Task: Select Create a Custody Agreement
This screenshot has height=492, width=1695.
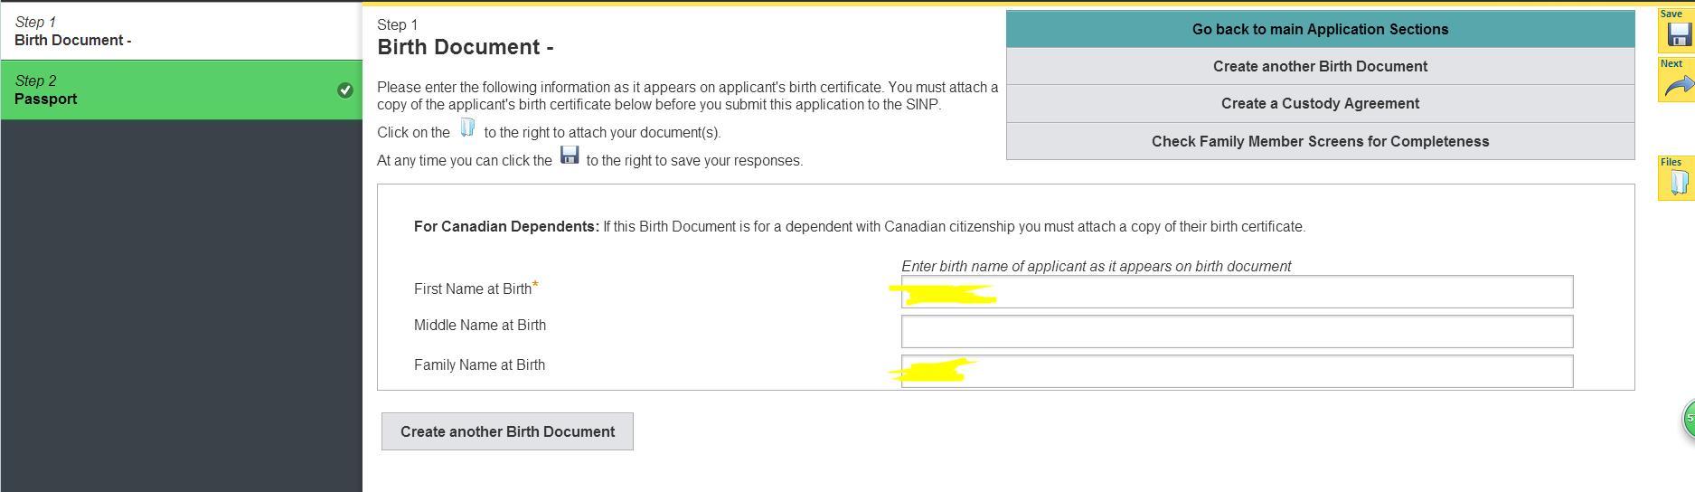Action: click(1320, 103)
